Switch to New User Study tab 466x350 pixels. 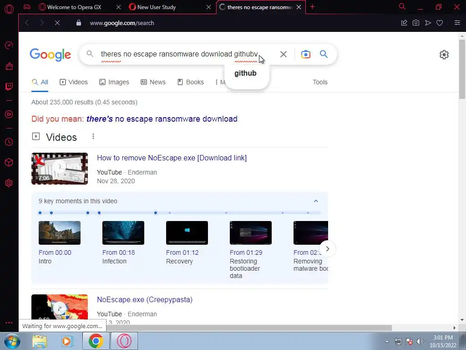(x=157, y=7)
